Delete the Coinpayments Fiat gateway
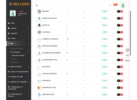 tap(122, 60)
